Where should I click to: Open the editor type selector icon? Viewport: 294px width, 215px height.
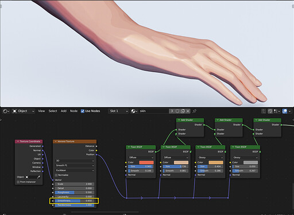6,111
